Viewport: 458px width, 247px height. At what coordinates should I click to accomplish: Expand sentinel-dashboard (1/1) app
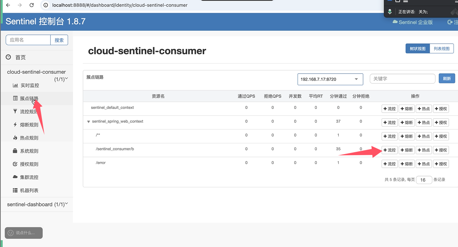point(37,204)
